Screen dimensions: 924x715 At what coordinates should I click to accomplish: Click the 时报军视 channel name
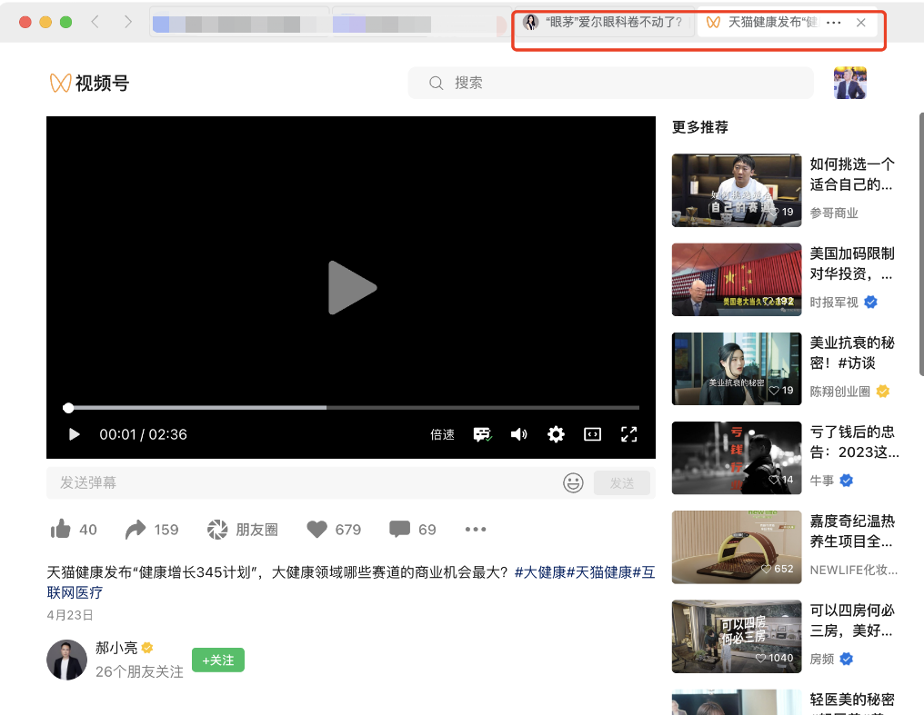click(x=834, y=303)
